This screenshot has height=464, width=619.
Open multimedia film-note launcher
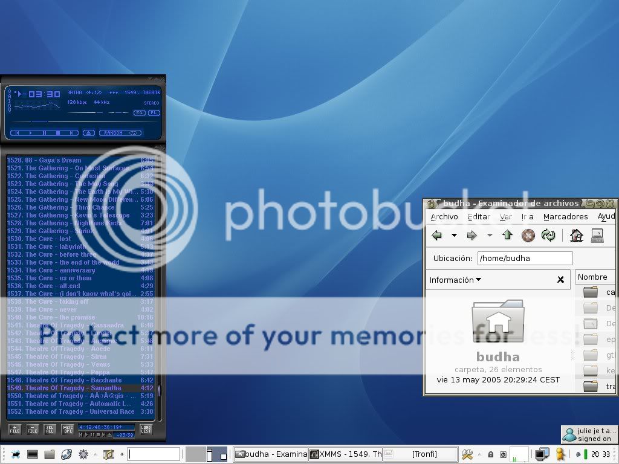[108, 454]
